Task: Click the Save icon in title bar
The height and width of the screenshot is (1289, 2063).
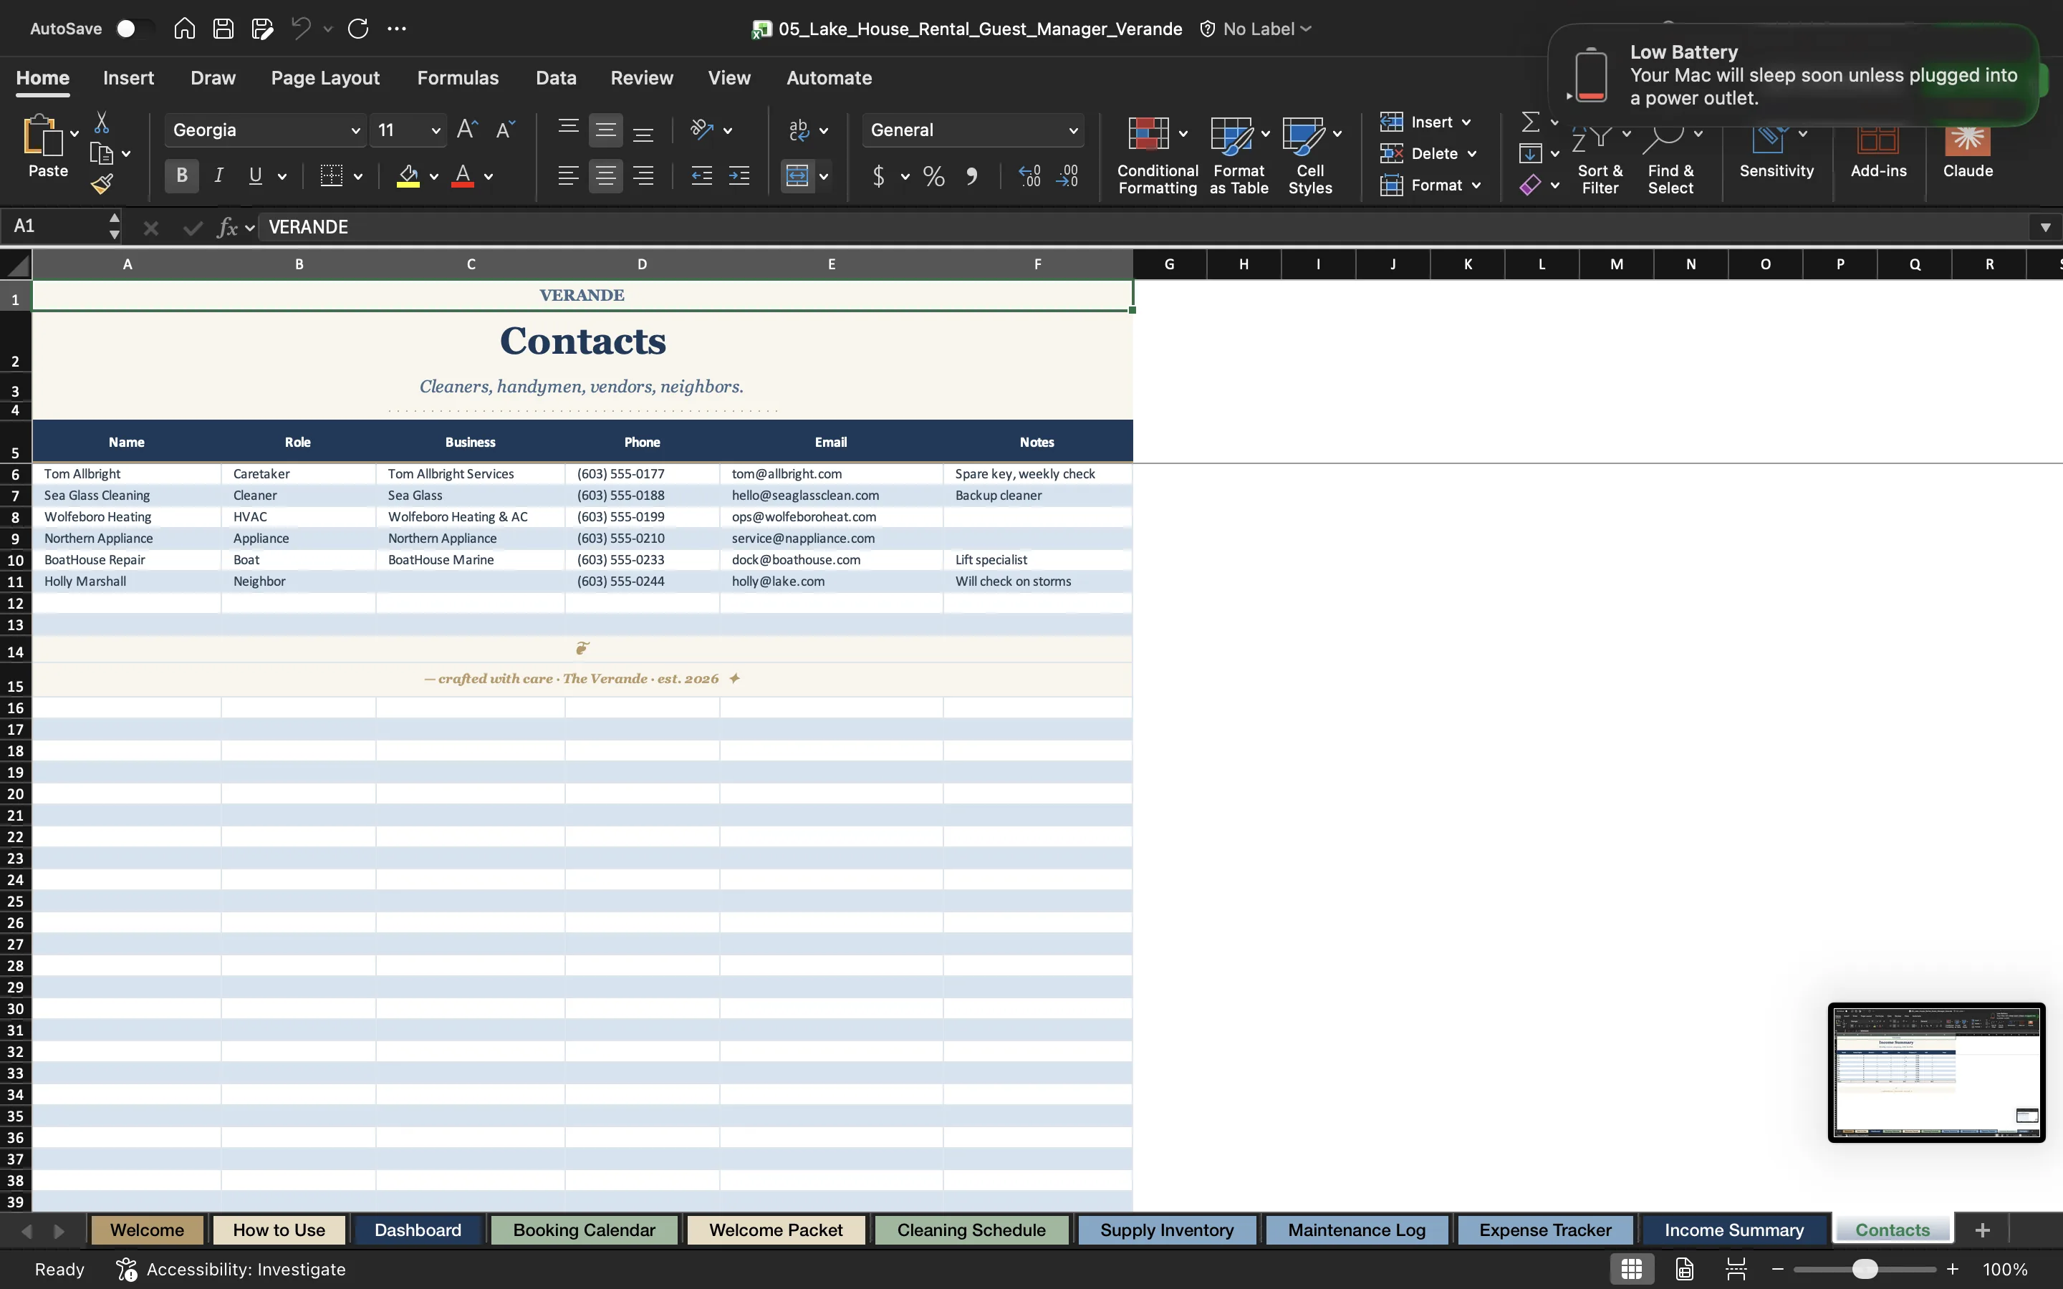Action: [x=223, y=29]
